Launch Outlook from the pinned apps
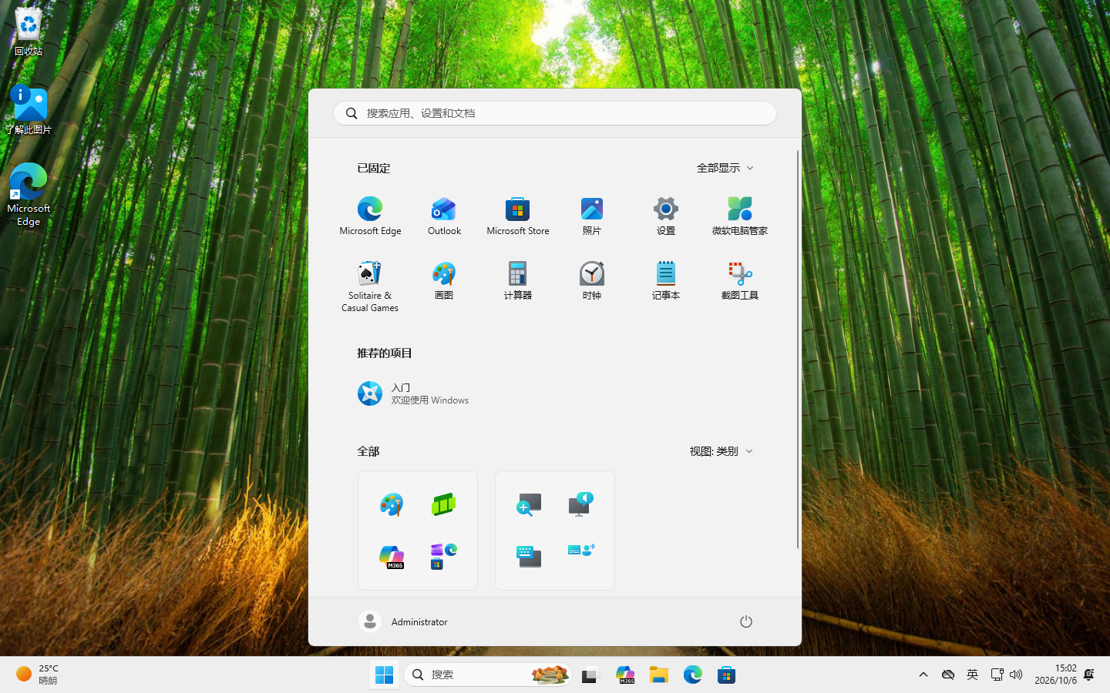The height and width of the screenshot is (693, 1110). pos(444,216)
